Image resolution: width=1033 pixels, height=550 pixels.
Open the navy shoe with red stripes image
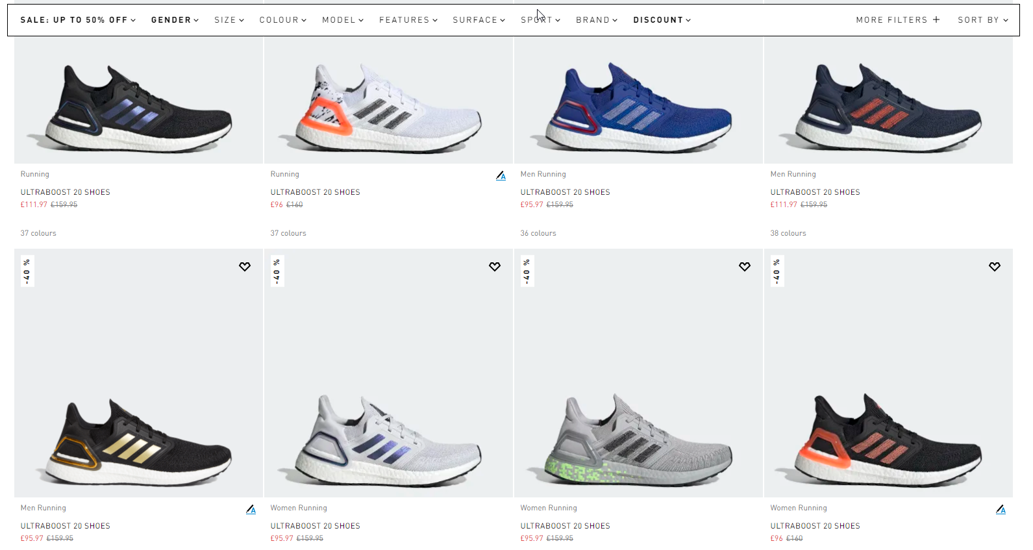point(889,100)
